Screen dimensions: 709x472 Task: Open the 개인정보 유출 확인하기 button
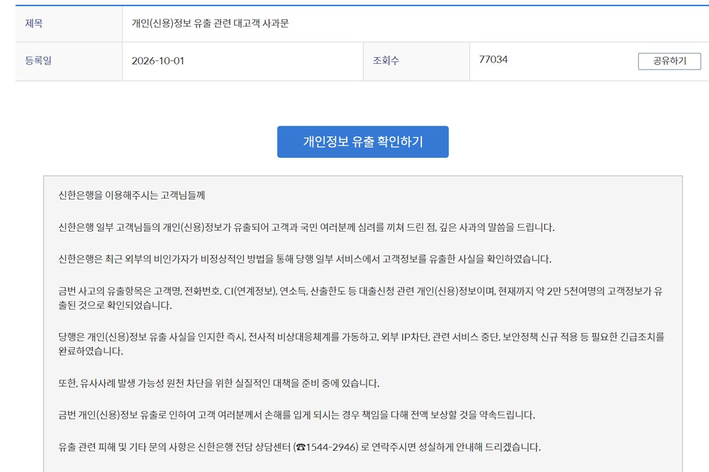coord(363,142)
